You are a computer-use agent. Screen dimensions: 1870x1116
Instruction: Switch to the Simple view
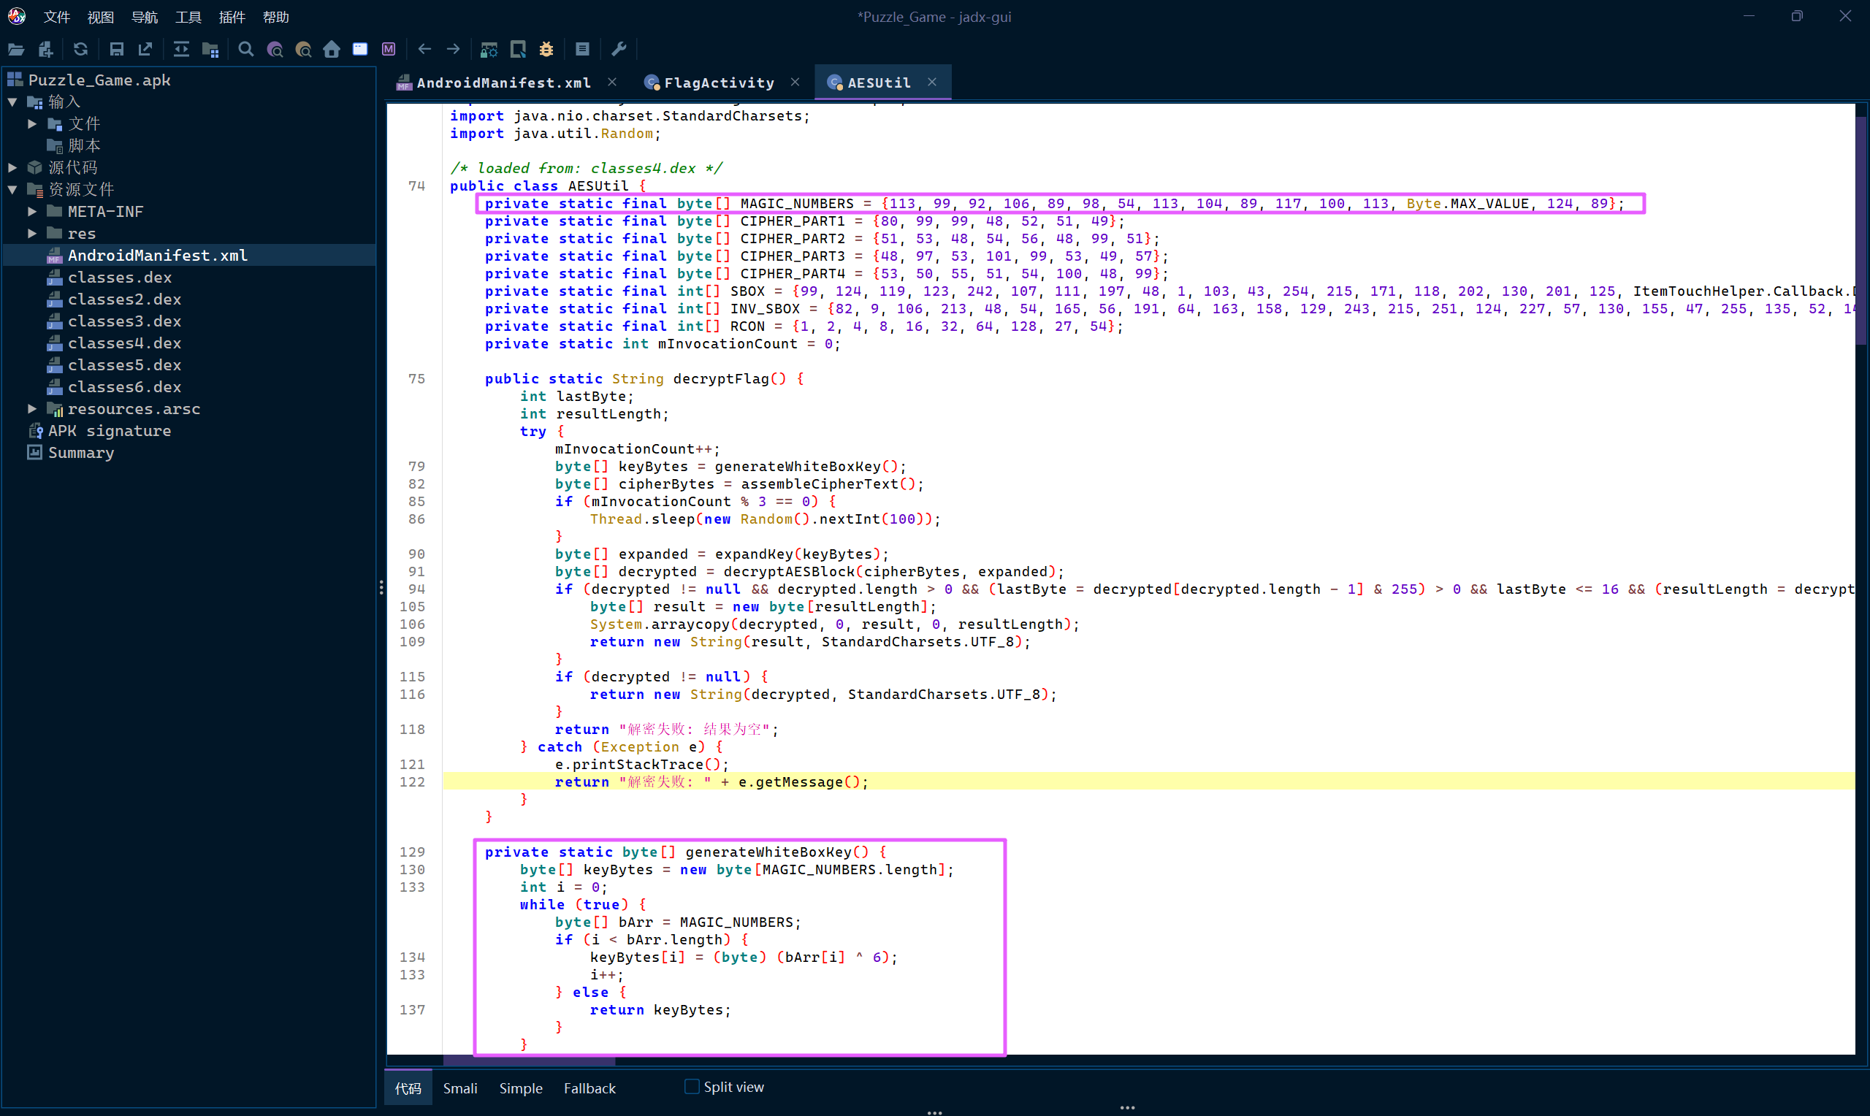coord(520,1088)
